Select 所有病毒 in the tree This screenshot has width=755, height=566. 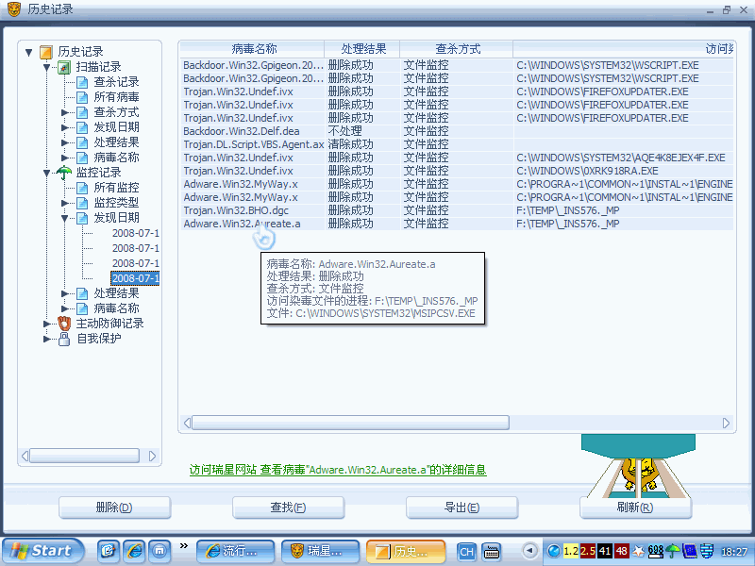click(116, 97)
